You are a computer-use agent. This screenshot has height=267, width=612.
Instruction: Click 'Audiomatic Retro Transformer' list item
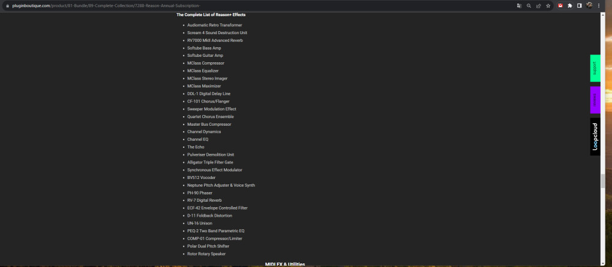click(x=215, y=25)
